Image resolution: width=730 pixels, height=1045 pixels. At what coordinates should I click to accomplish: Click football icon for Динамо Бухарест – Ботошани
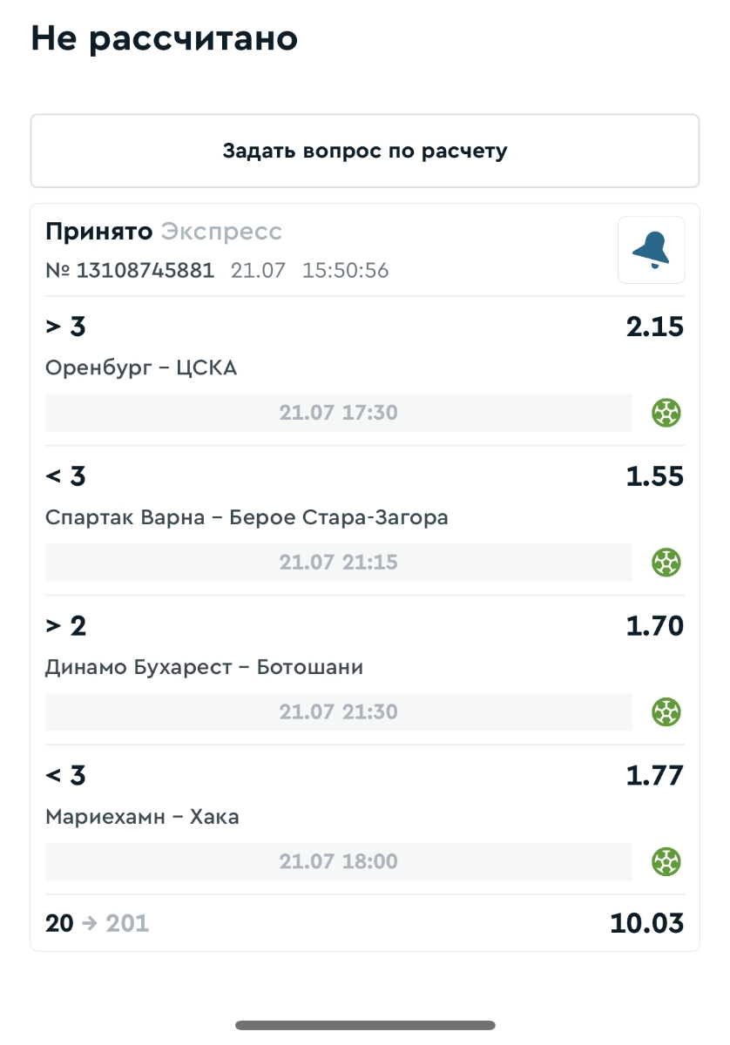click(666, 712)
